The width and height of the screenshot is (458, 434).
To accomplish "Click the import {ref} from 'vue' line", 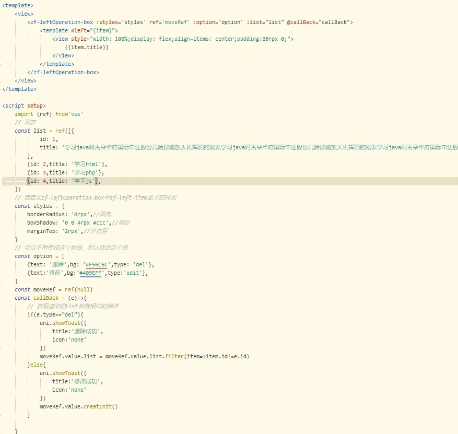I will (x=49, y=114).
